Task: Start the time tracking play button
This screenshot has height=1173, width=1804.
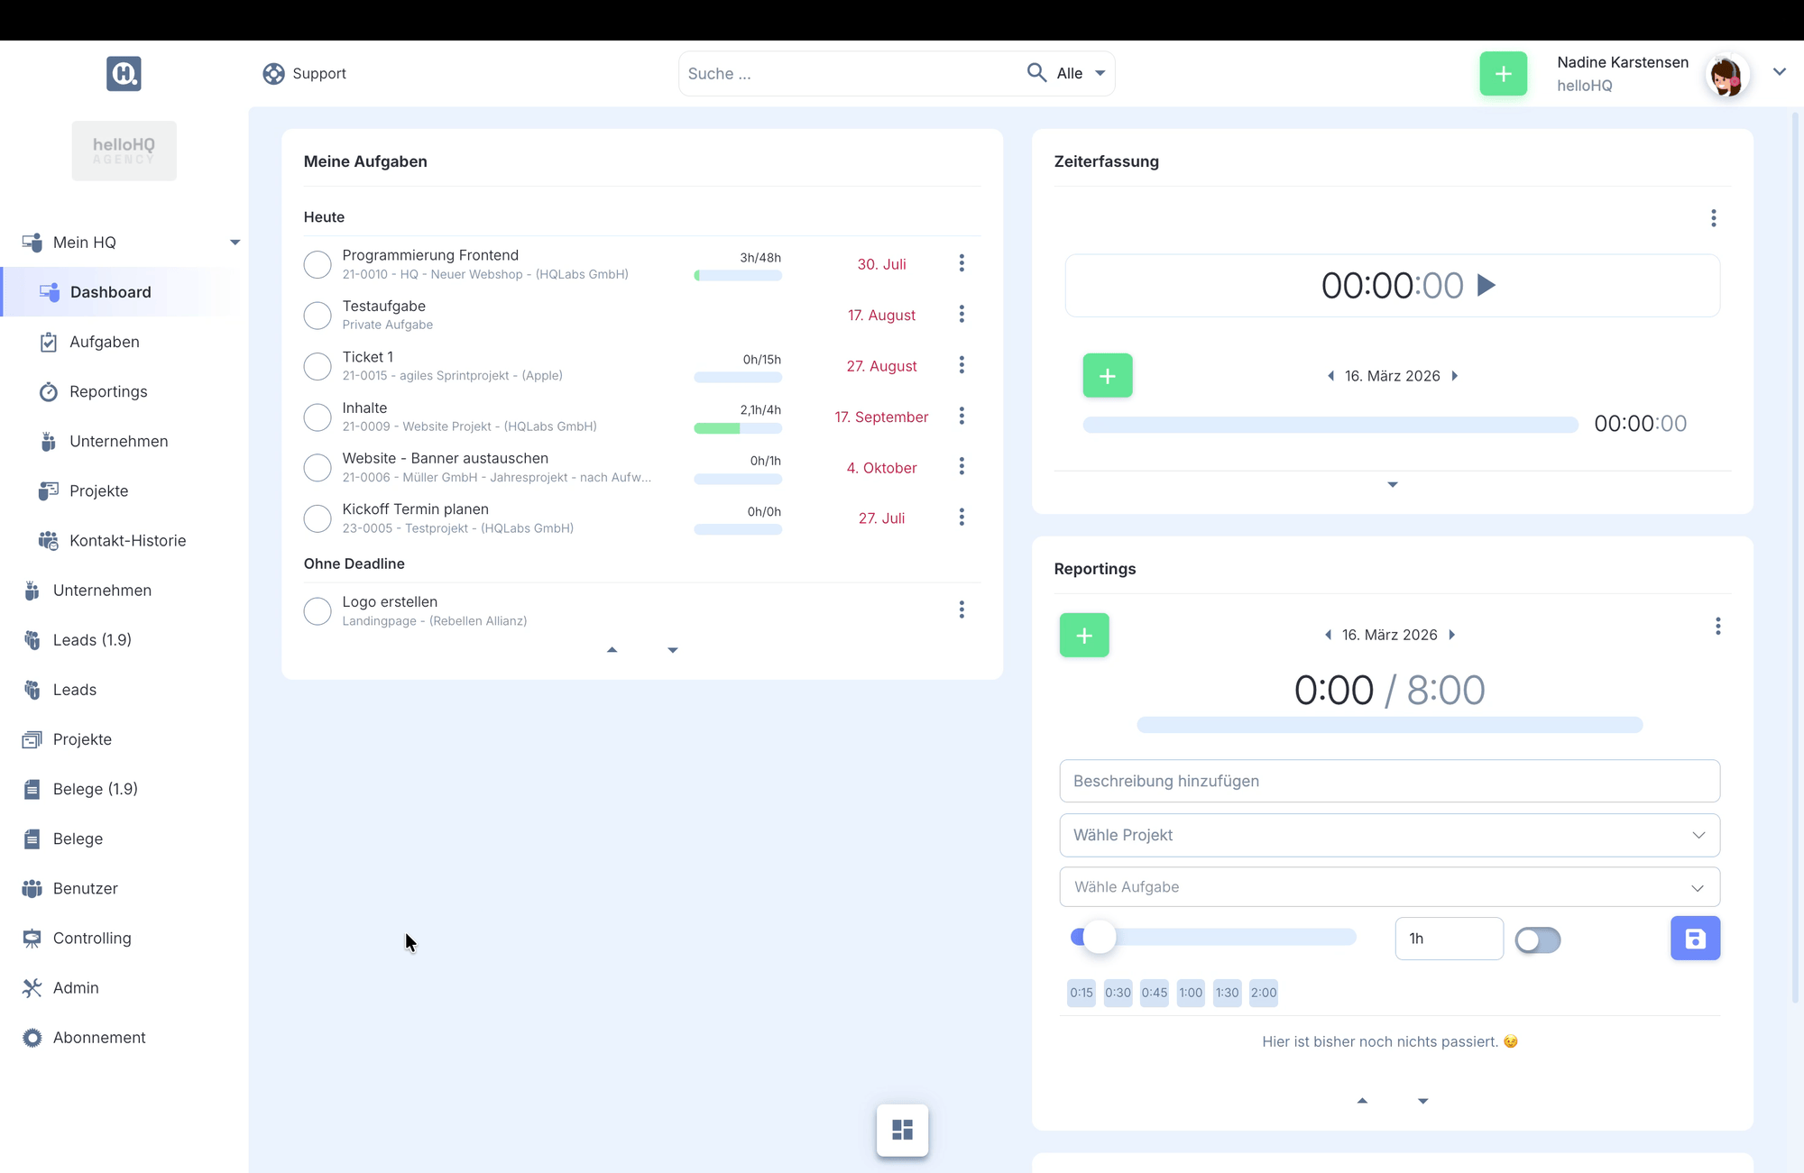Action: [1486, 286]
